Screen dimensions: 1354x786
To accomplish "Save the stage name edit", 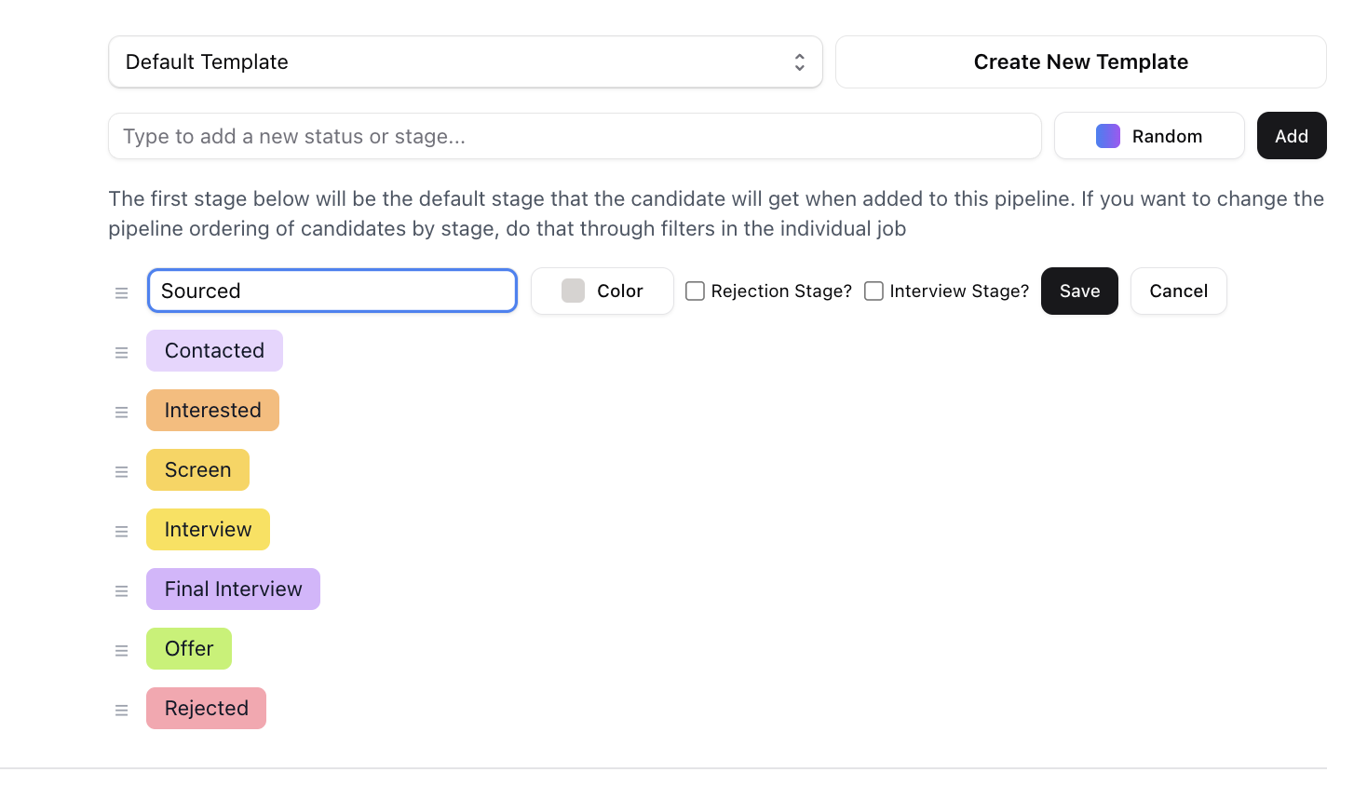I will (x=1079, y=291).
